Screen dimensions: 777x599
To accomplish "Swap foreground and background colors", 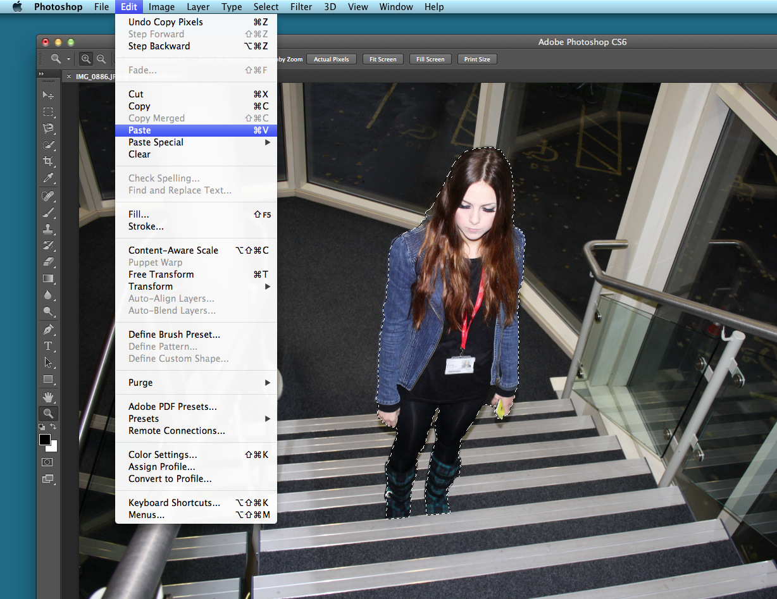I will coord(53,427).
